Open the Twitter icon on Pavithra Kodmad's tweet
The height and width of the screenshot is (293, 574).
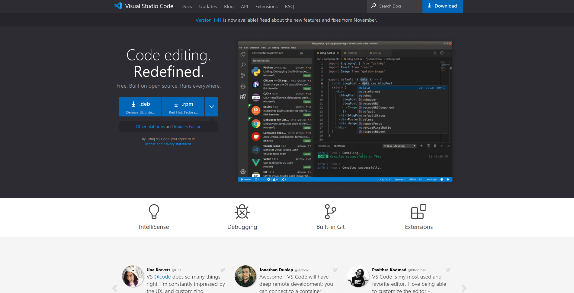coord(448,270)
